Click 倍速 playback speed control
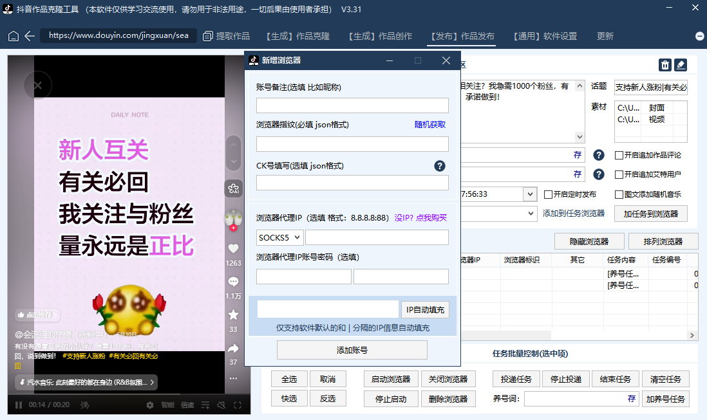Viewport: 707px width, 420px height. pos(187,405)
